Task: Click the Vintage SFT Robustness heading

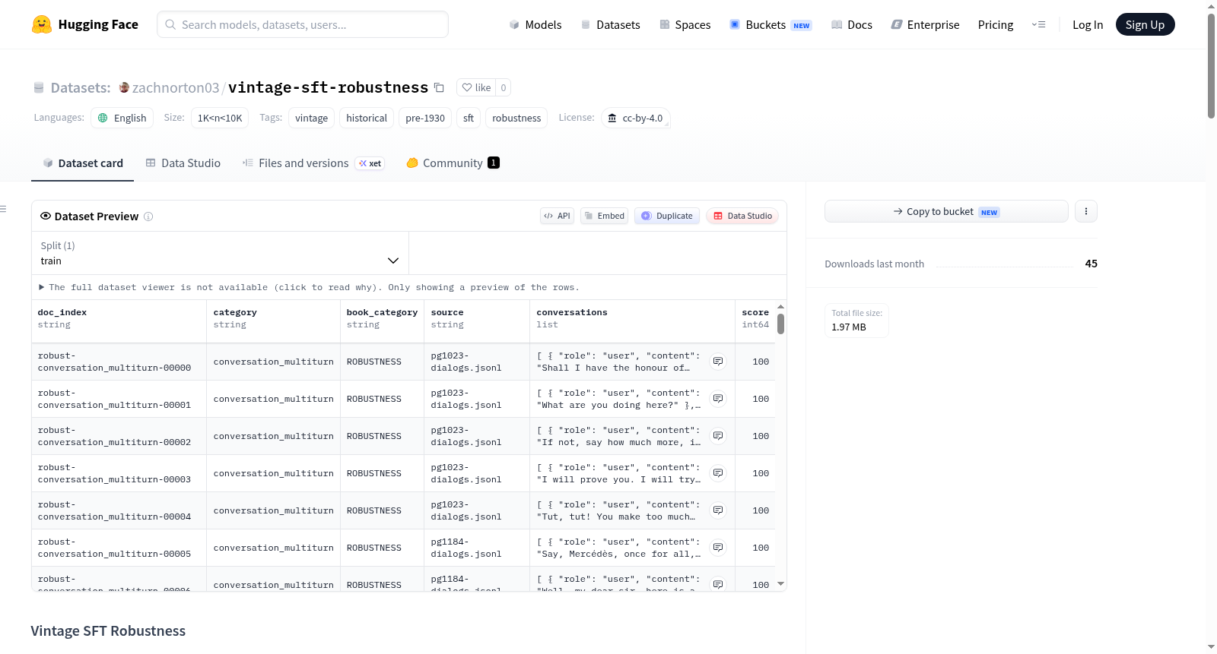Action: coord(108,631)
